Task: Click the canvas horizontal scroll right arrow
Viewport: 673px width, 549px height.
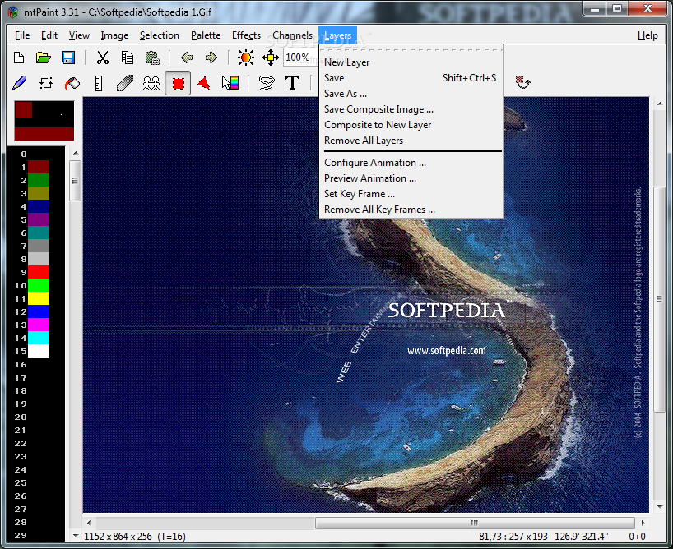Action: 643,523
